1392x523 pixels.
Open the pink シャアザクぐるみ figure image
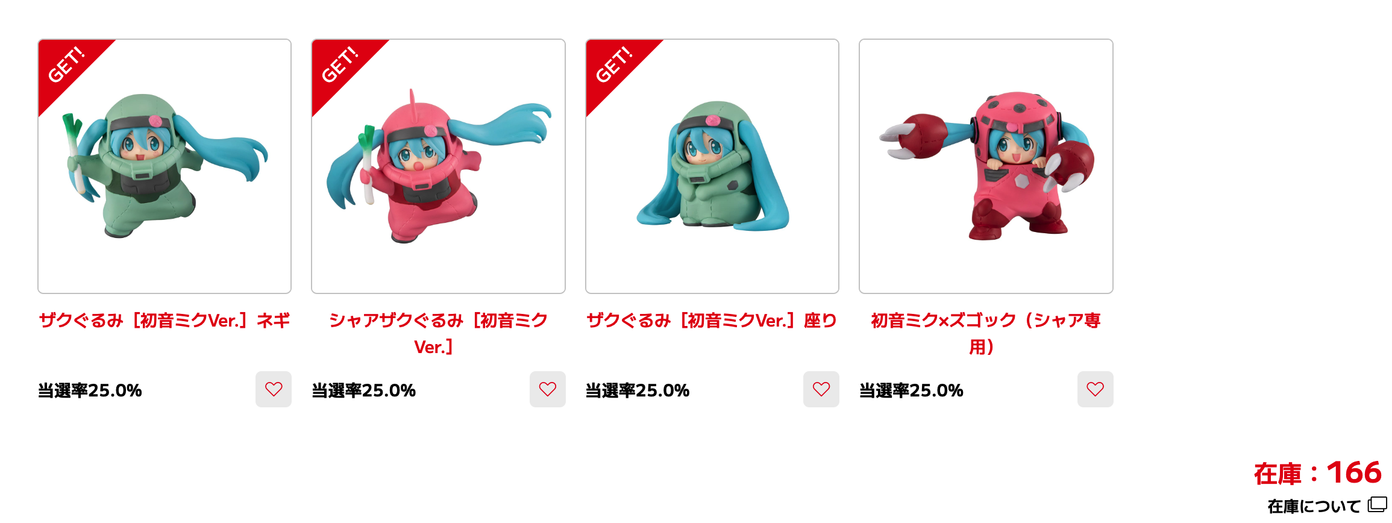(x=438, y=166)
